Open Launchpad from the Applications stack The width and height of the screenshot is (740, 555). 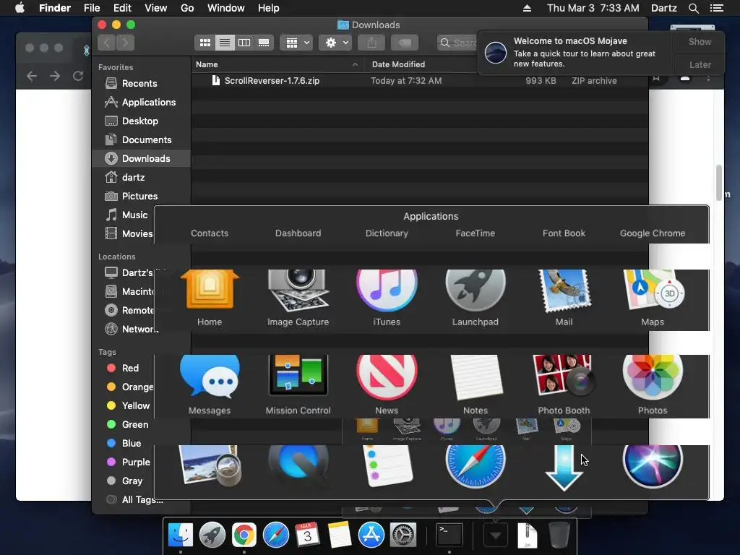point(476,292)
